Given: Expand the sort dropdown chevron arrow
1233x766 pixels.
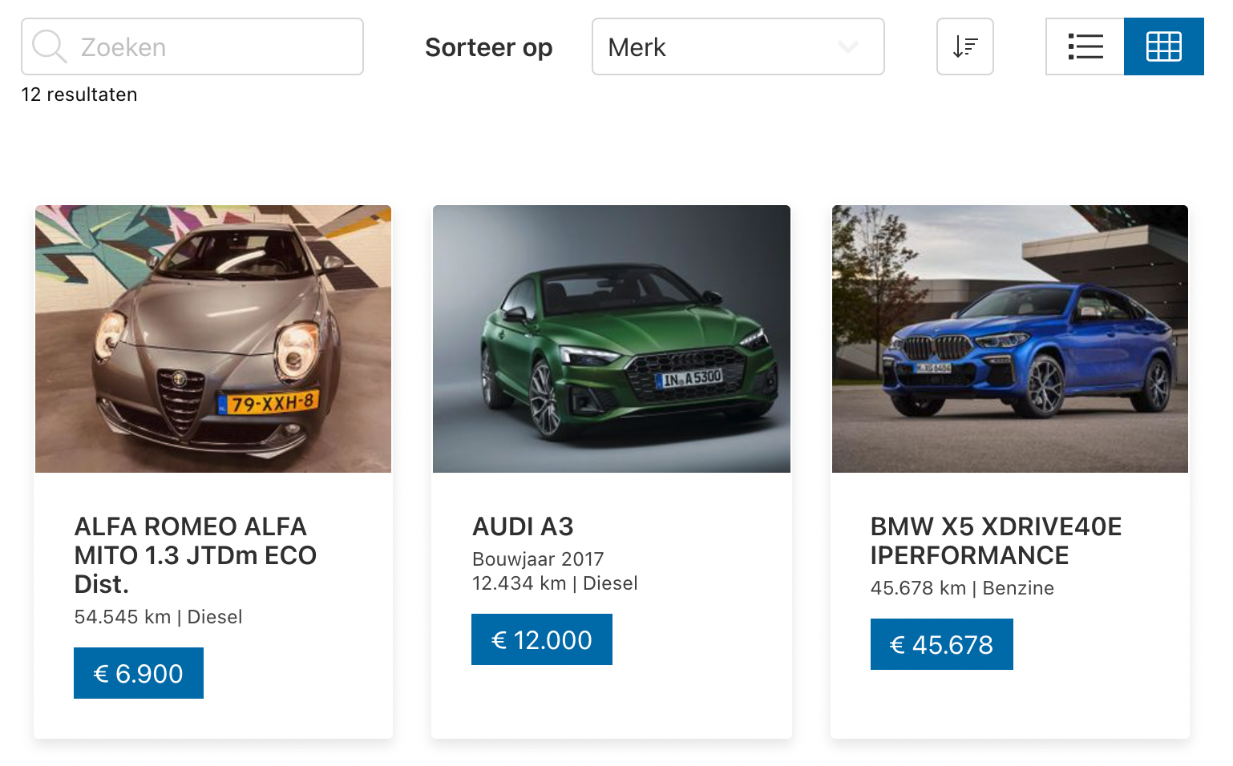Looking at the screenshot, I should coord(847,46).
